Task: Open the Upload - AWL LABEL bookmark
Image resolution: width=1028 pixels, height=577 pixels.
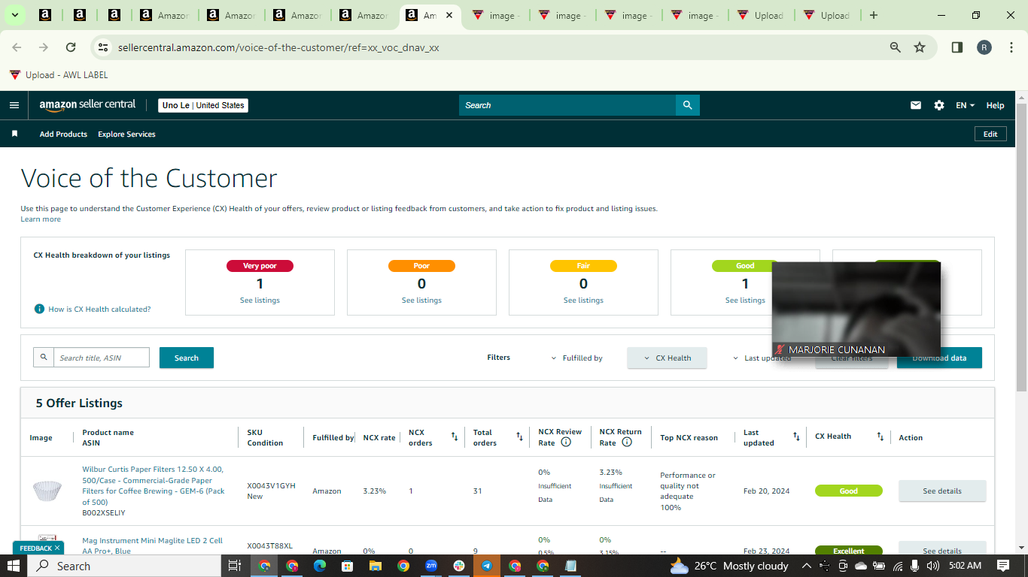Action: pos(59,74)
